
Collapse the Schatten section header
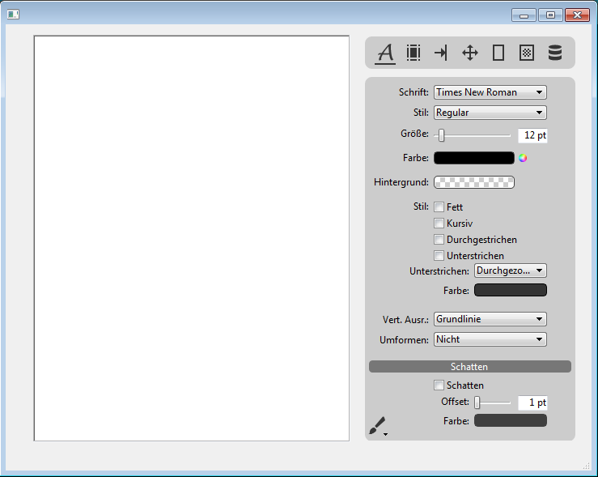469,367
